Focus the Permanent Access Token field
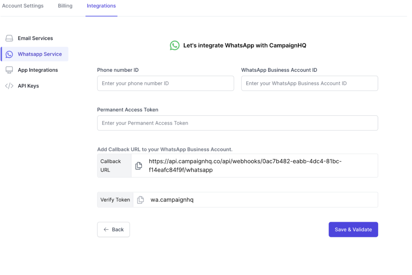412x275 pixels. 238,123
